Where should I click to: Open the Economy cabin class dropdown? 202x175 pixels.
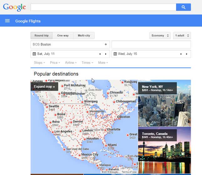tap(160, 36)
